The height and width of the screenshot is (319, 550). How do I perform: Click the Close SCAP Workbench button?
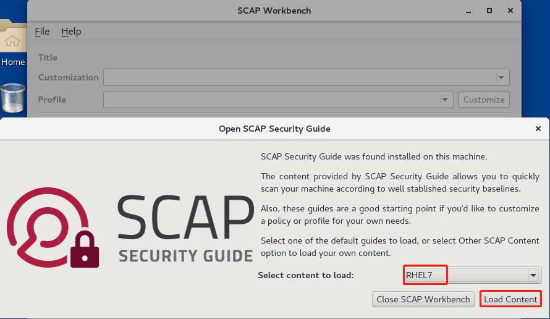(x=423, y=299)
